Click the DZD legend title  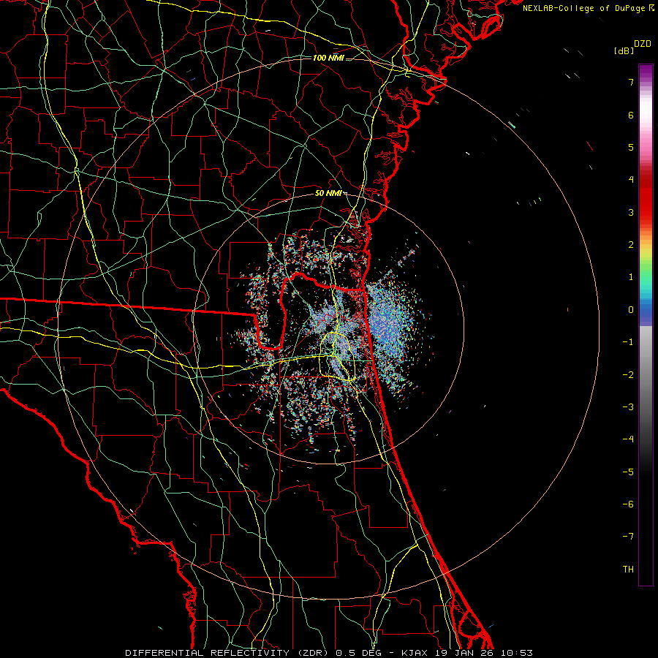coord(643,44)
